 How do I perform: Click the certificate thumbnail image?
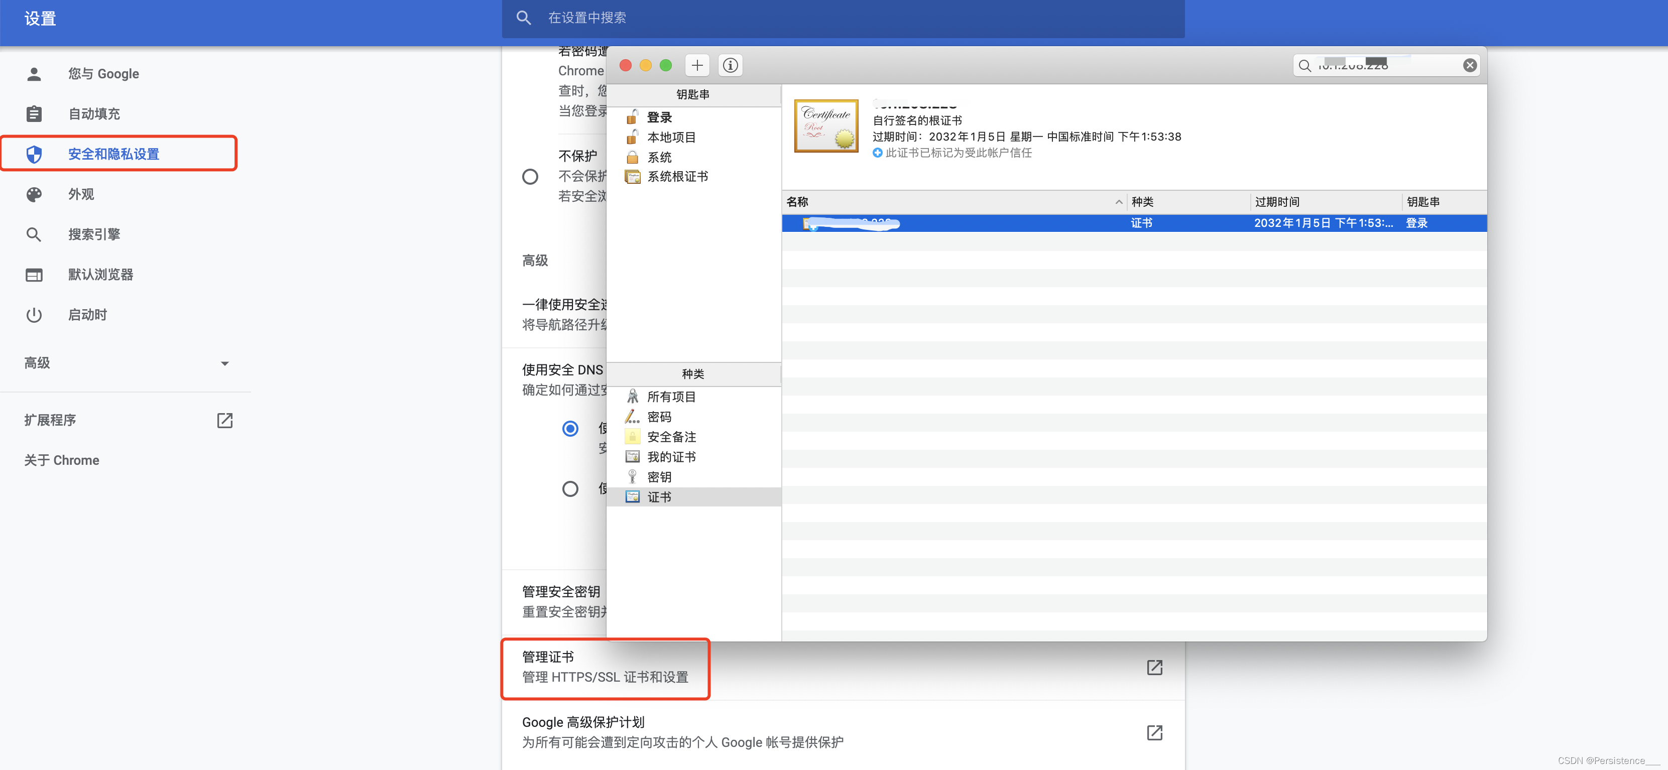[826, 126]
